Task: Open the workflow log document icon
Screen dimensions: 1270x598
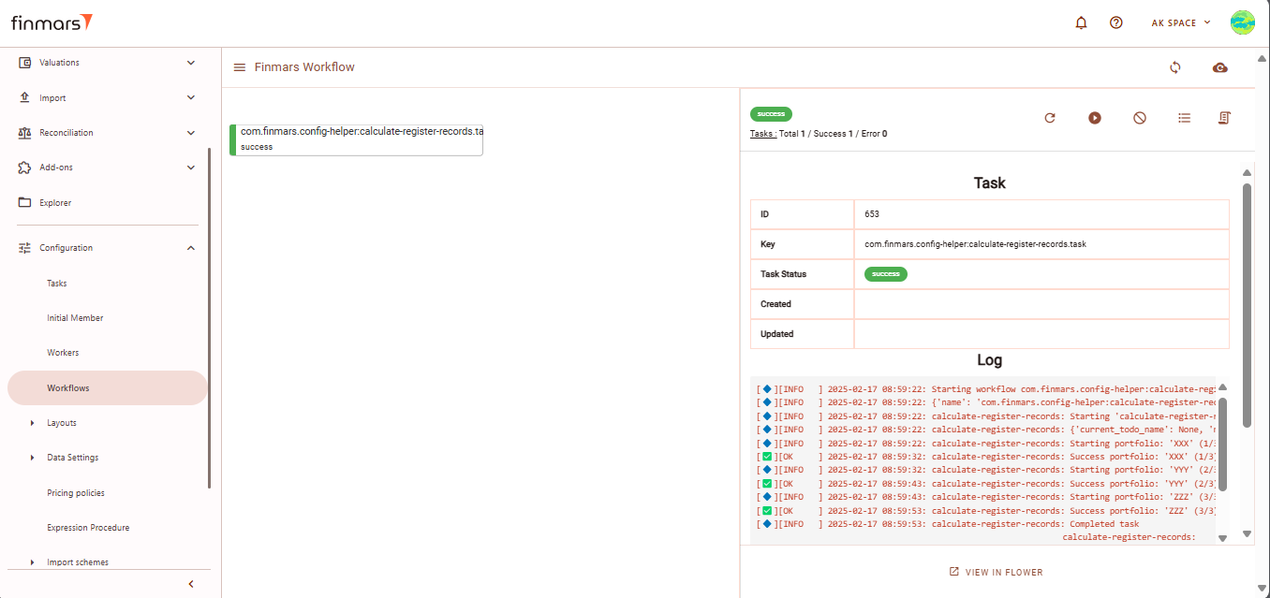Action: 1224,118
